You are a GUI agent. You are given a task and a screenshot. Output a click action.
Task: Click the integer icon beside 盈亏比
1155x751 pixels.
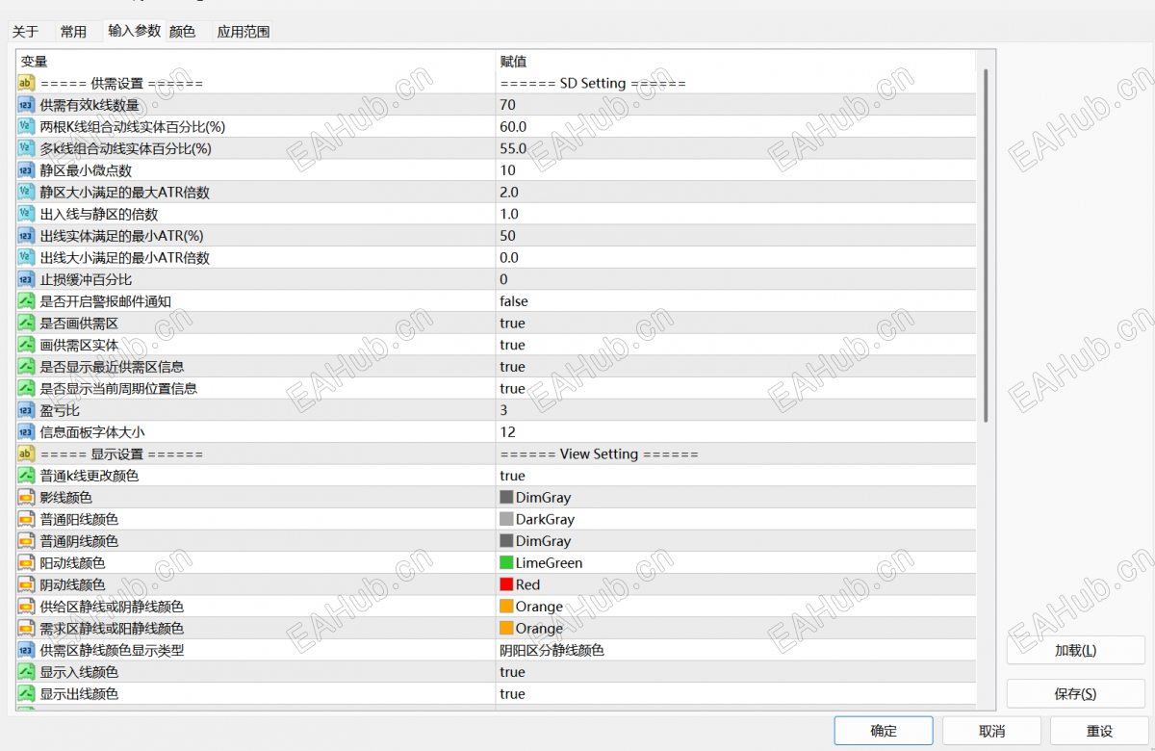(x=26, y=410)
